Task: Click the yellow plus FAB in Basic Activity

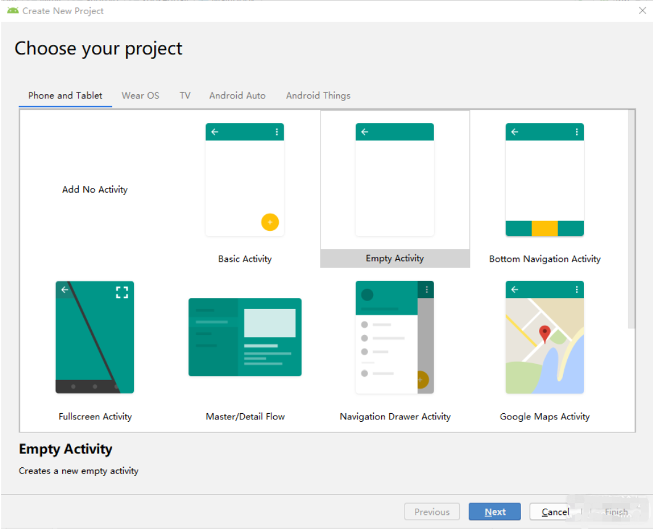Action: pos(270,222)
